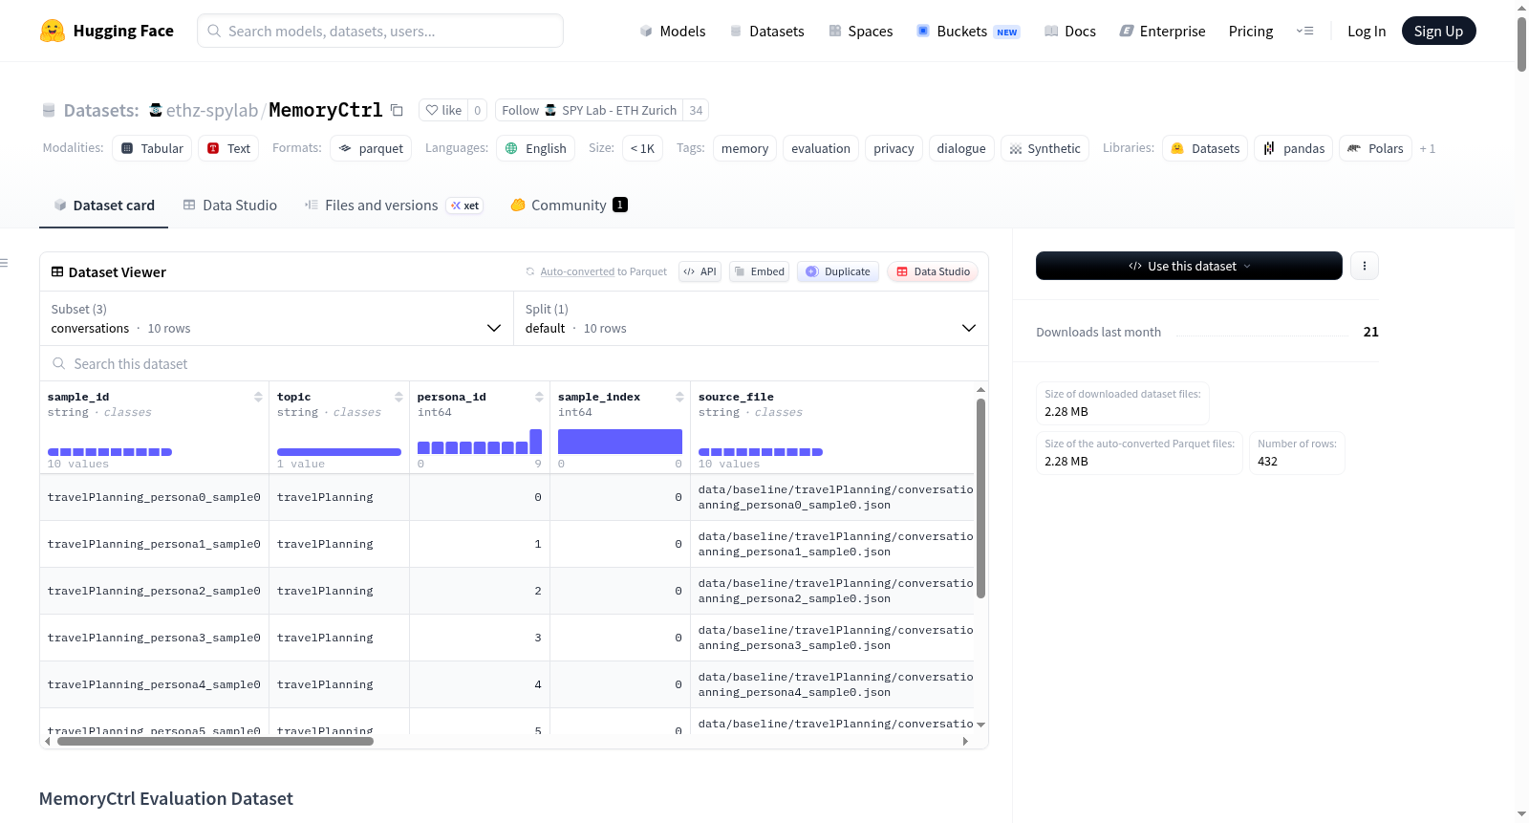Click the Embed button
This screenshot has height=823, width=1529.
pyautogui.click(x=760, y=271)
